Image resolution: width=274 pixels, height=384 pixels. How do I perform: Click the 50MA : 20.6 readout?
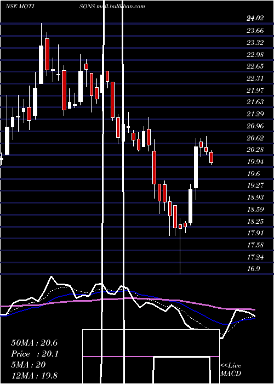click(x=34, y=343)
